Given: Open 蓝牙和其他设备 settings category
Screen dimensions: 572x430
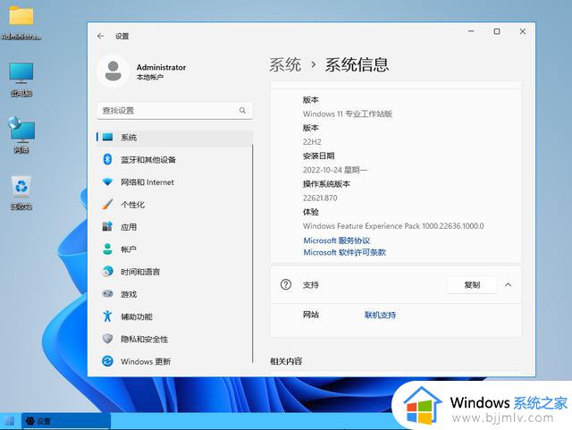Looking at the screenshot, I should click(x=175, y=159).
